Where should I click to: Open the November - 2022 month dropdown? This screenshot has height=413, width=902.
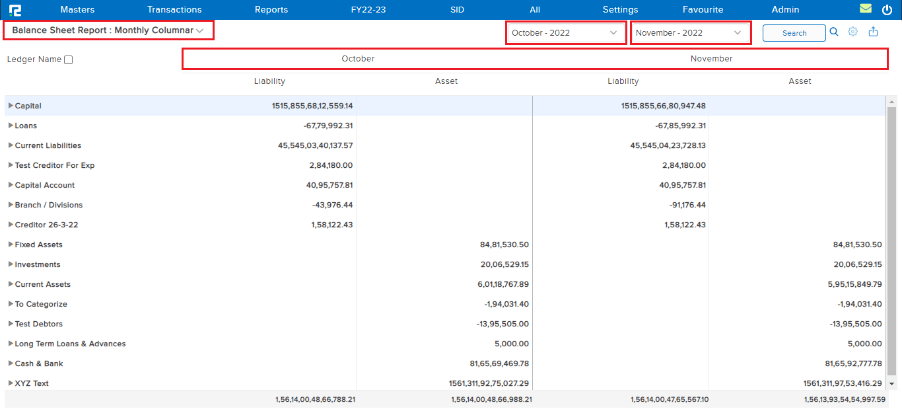coord(689,32)
